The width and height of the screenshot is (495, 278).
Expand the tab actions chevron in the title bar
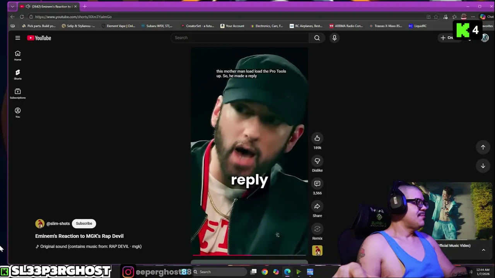click(12, 7)
